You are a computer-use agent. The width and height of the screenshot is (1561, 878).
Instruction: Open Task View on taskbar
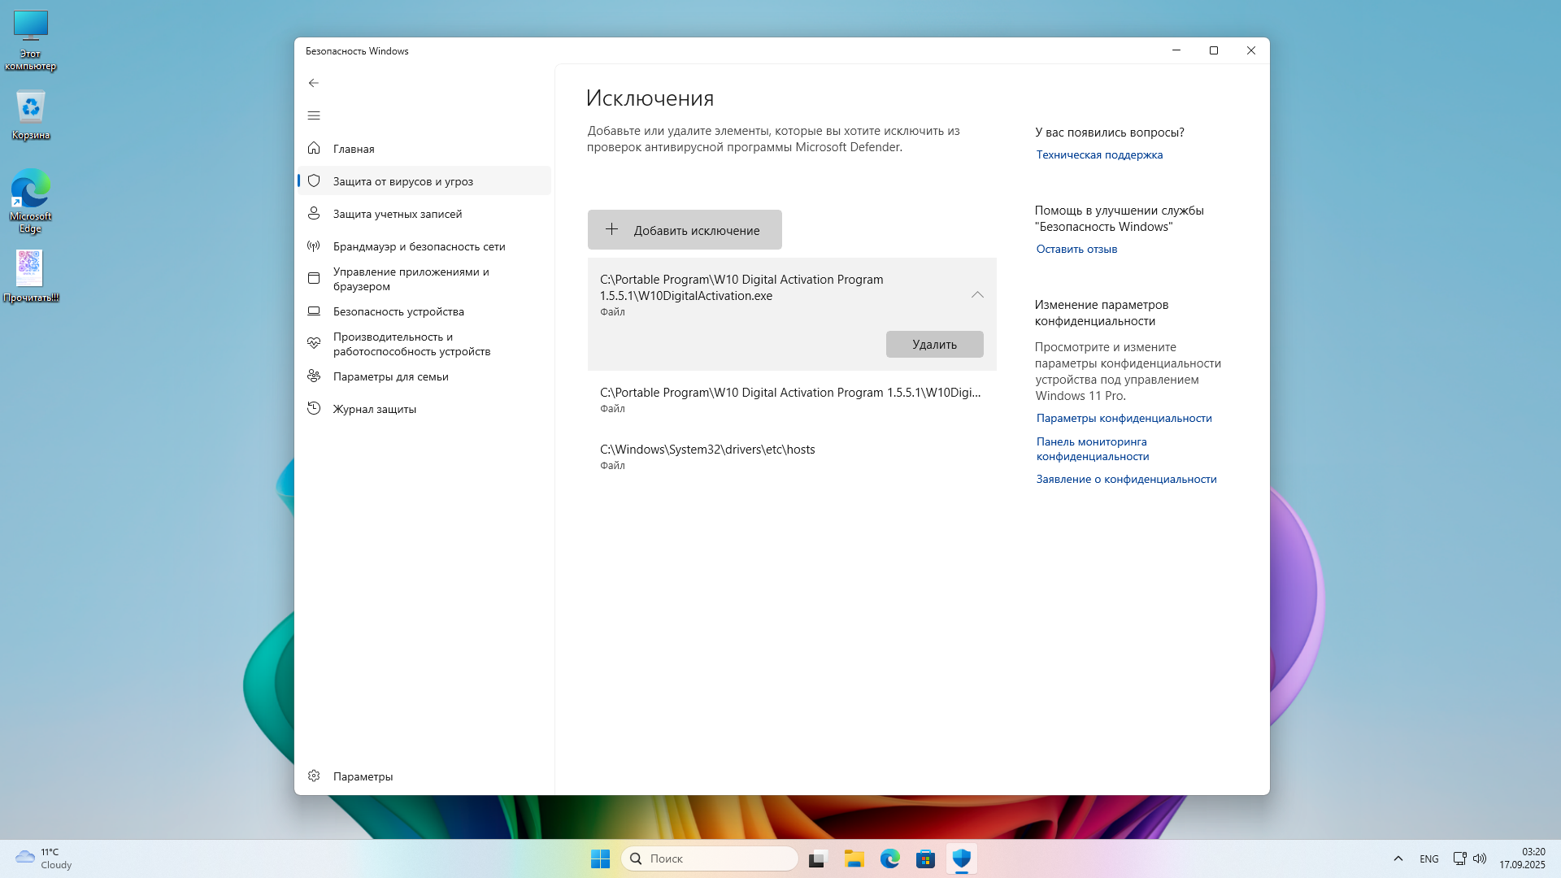(x=818, y=858)
